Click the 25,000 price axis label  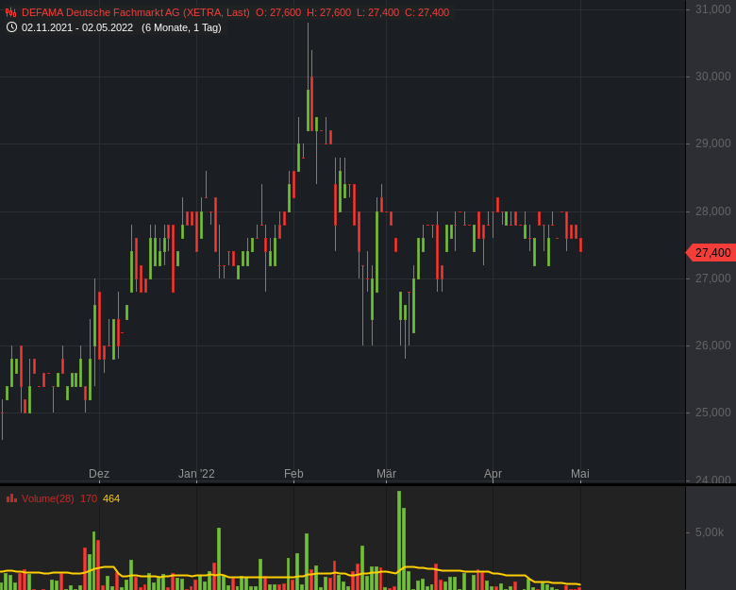[713, 413]
